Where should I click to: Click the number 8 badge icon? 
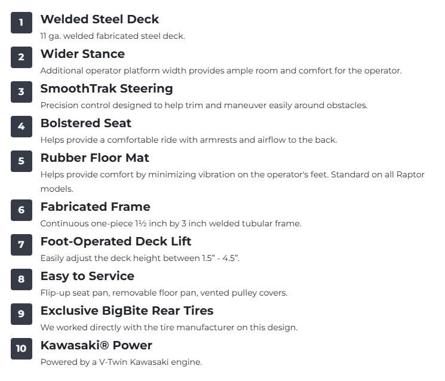tap(22, 279)
